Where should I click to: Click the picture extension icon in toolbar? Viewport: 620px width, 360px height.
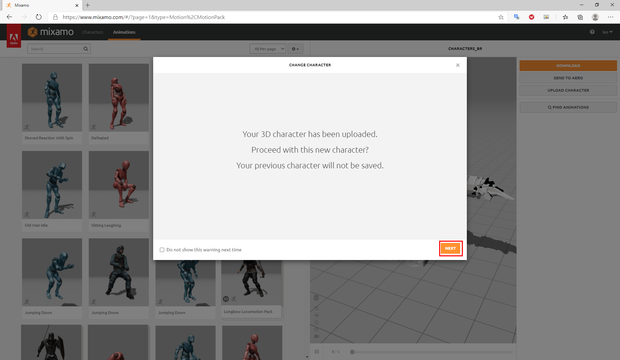tap(546, 17)
